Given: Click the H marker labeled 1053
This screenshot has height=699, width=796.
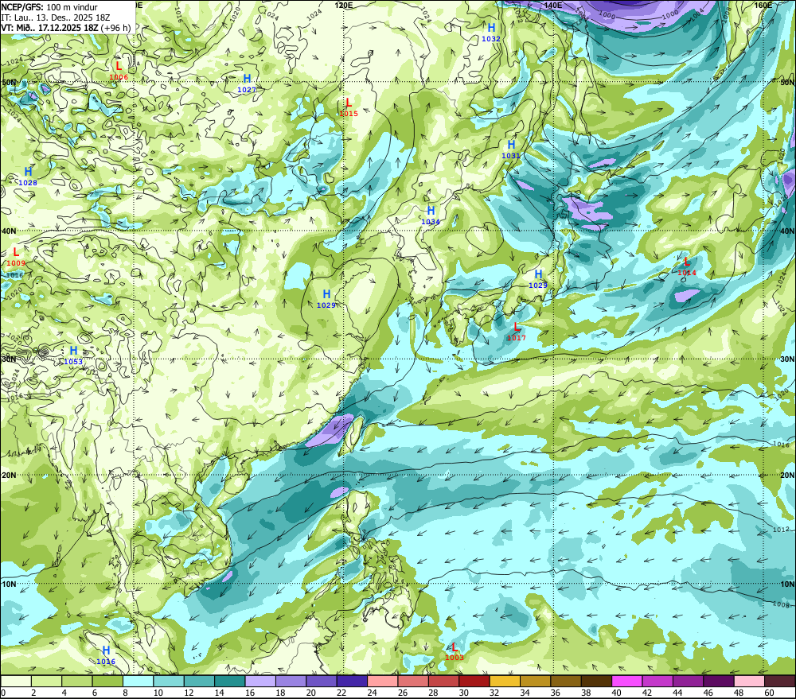Looking at the screenshot, I should click(x=73, y=351).
